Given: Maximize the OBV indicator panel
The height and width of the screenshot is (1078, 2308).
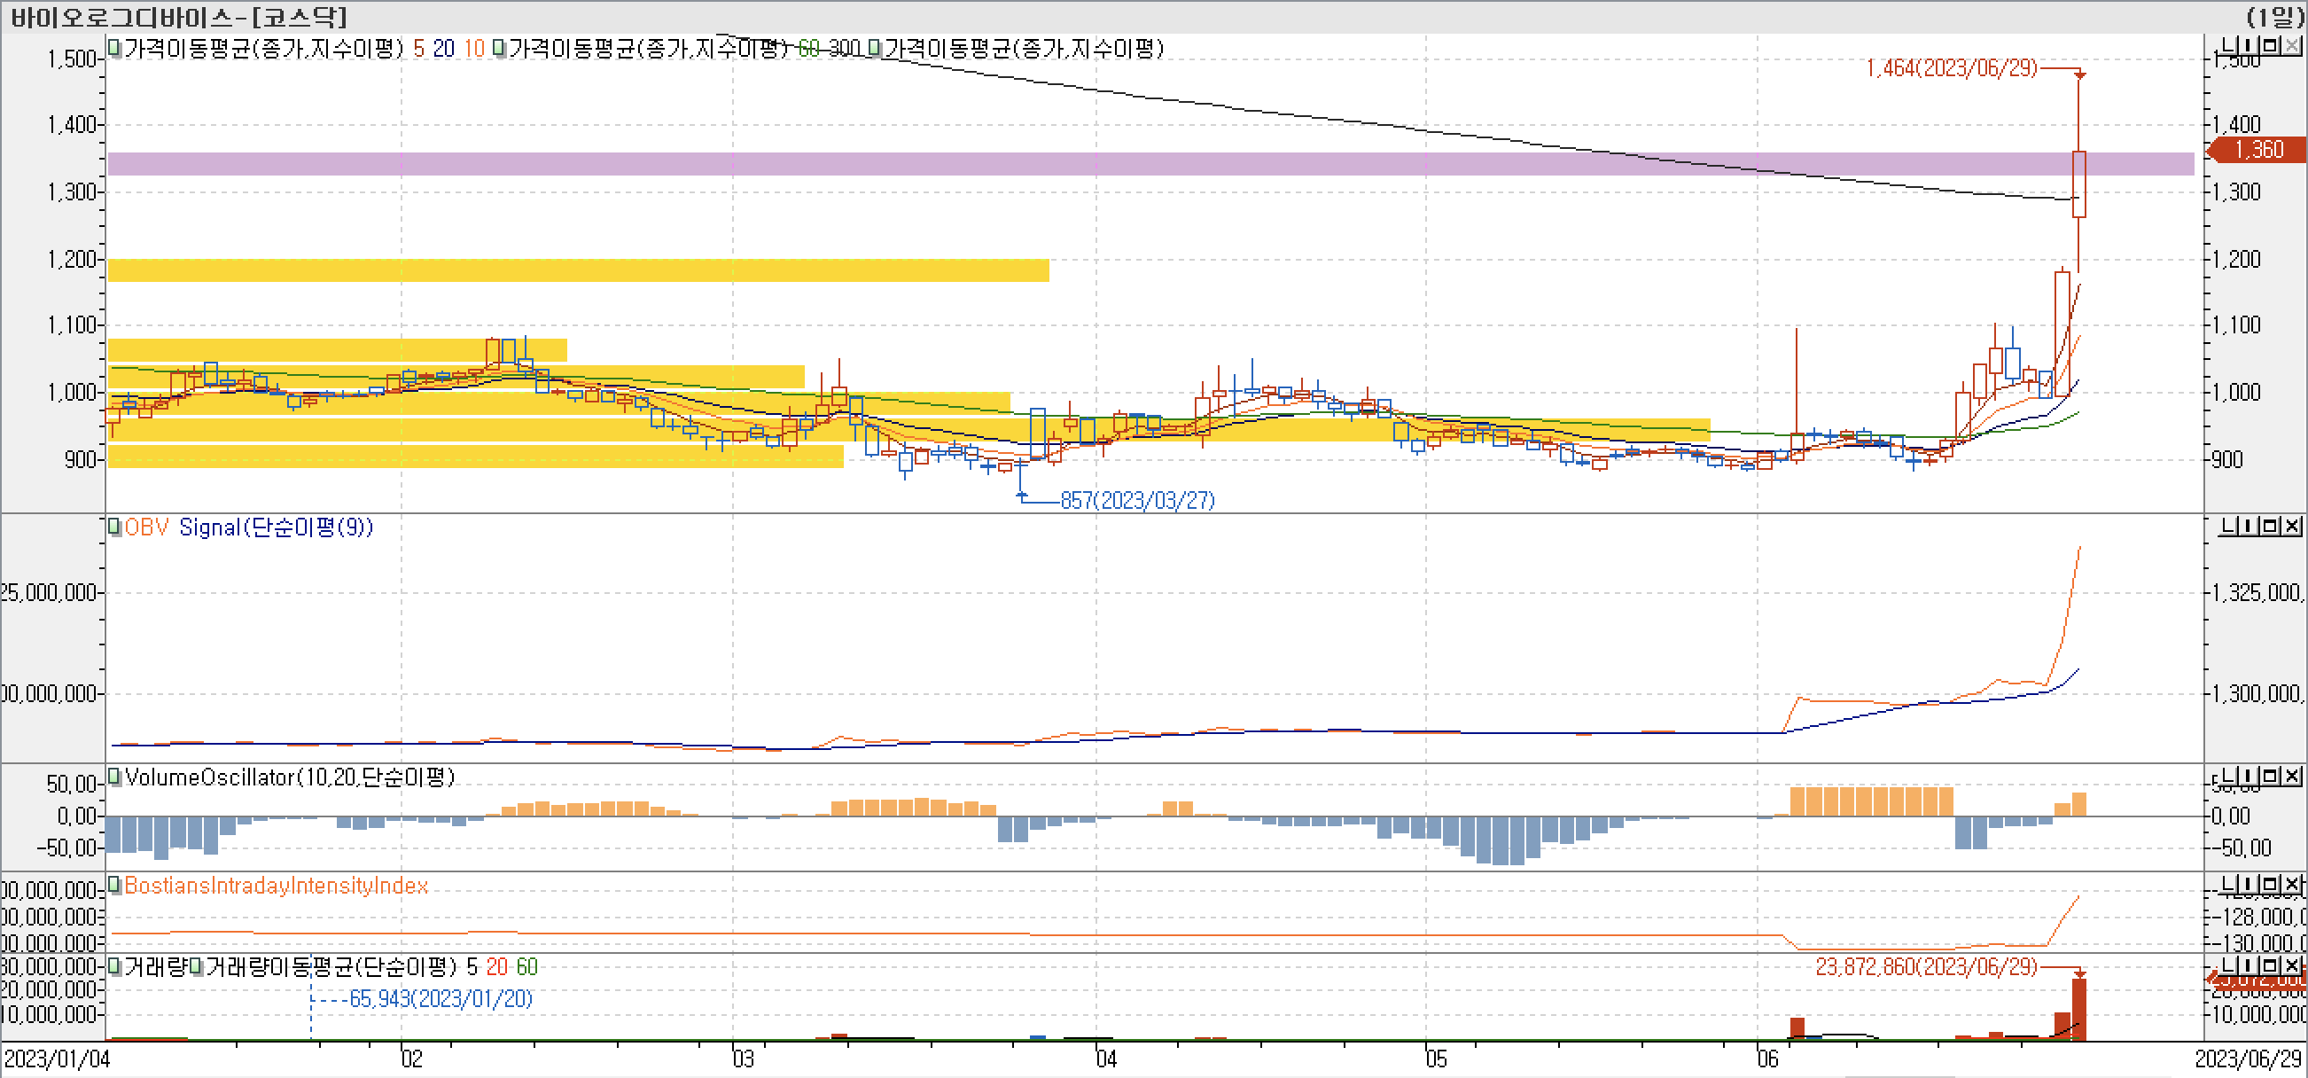Looking at the screenshot, I should 2272,526.
